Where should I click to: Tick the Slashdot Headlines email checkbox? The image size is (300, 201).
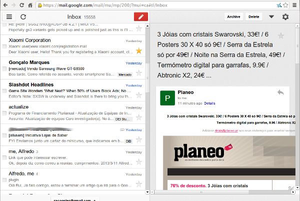[x=4, y=90]
